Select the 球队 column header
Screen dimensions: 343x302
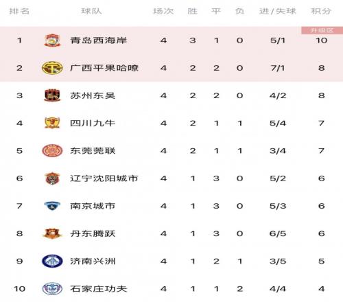91,11
